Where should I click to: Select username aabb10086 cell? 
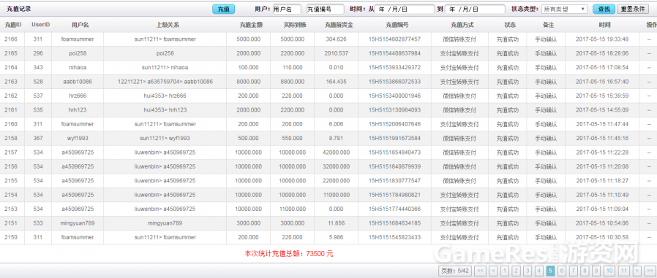click(78, 82)
